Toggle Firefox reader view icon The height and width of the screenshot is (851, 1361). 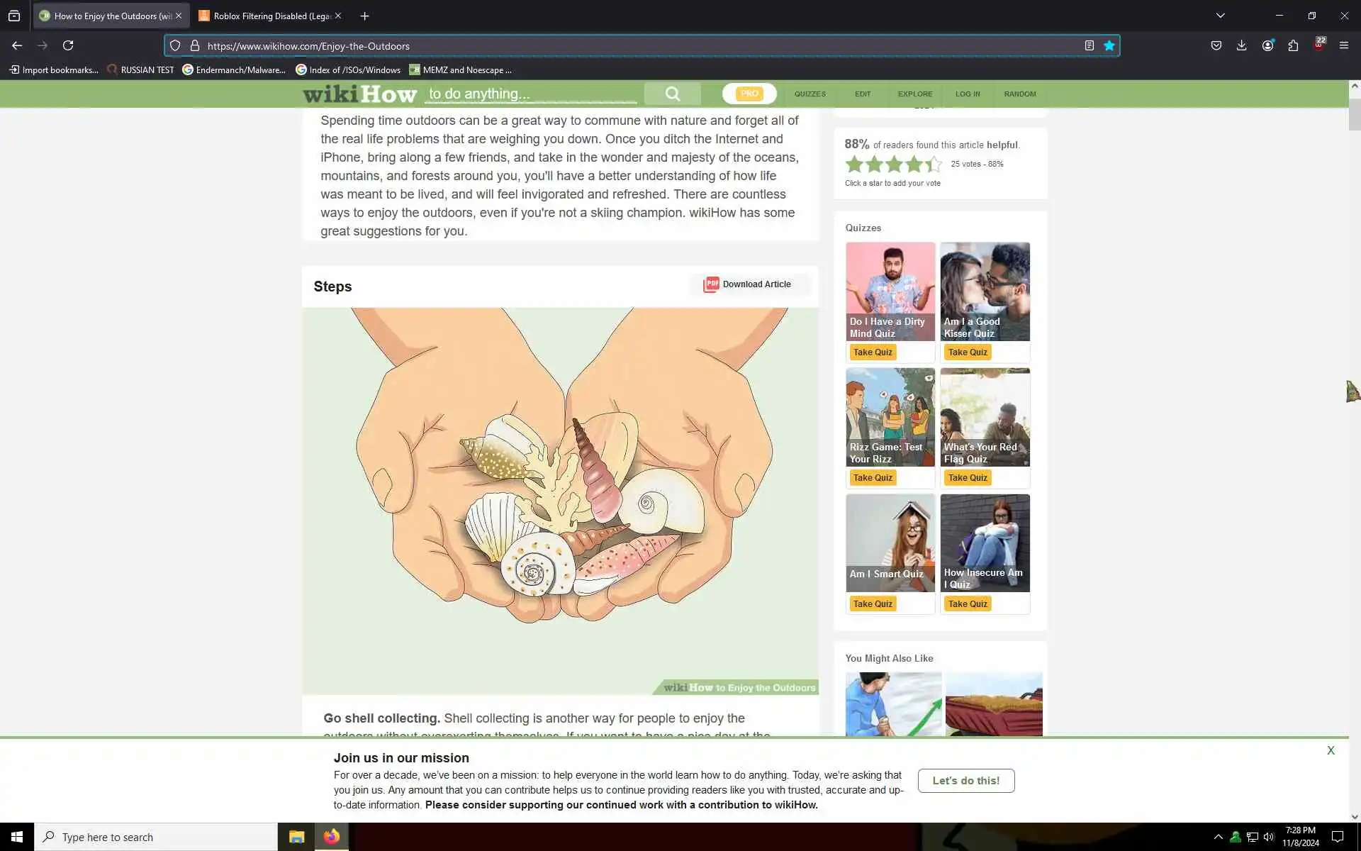click(x=1089, y=45)
